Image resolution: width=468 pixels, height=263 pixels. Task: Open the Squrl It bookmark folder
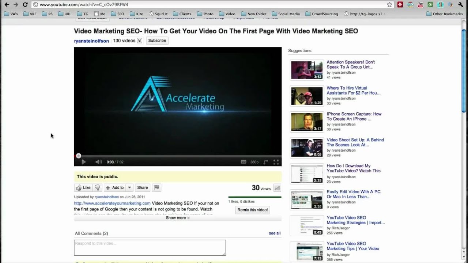(158, 14)
